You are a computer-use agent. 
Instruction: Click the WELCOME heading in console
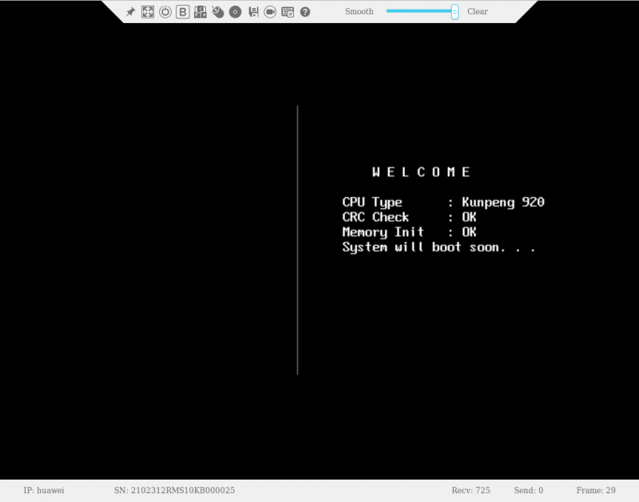tap(422, 172)
